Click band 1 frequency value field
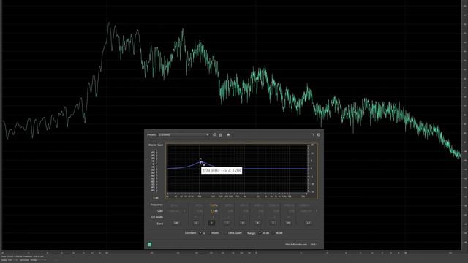The image size is (468, 263). pos(214,205)
